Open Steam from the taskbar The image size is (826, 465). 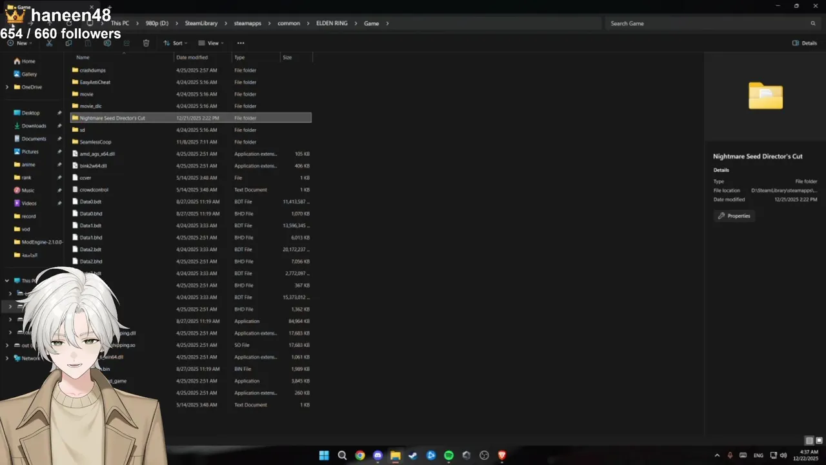[413, 455]
